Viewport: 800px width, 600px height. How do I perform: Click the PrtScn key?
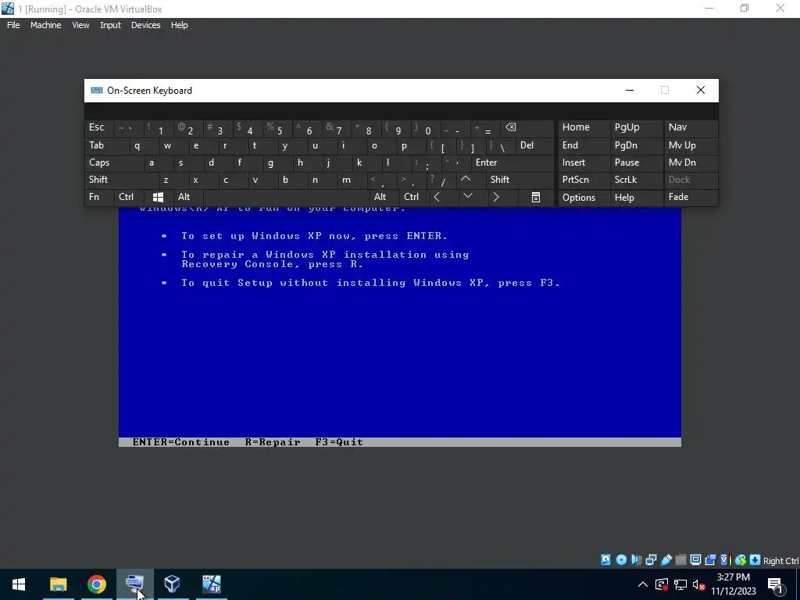(x=584, y=180)
